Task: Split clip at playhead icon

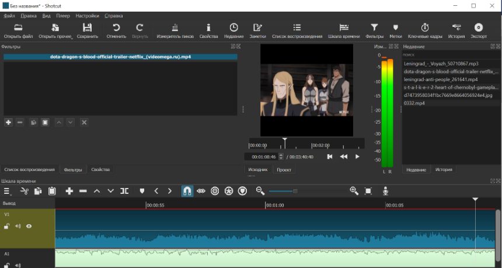Action: pyautogui.click(x=124, y=191)
